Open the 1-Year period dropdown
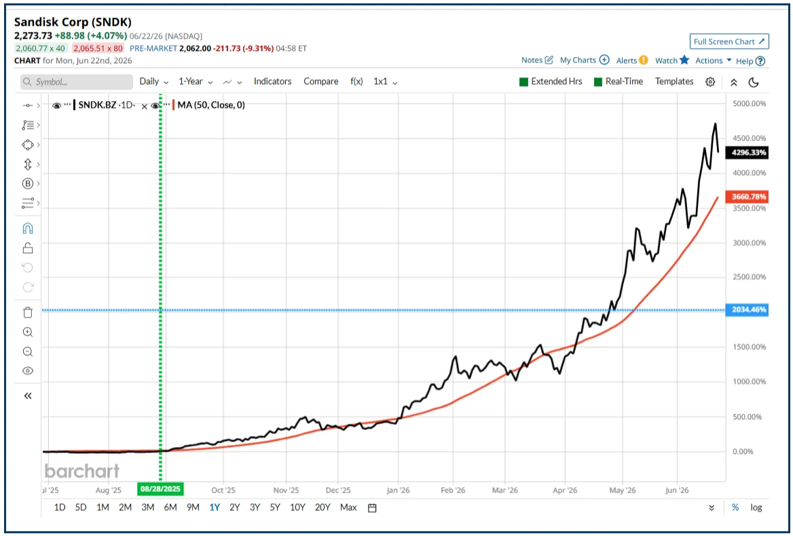 point(196,81)
